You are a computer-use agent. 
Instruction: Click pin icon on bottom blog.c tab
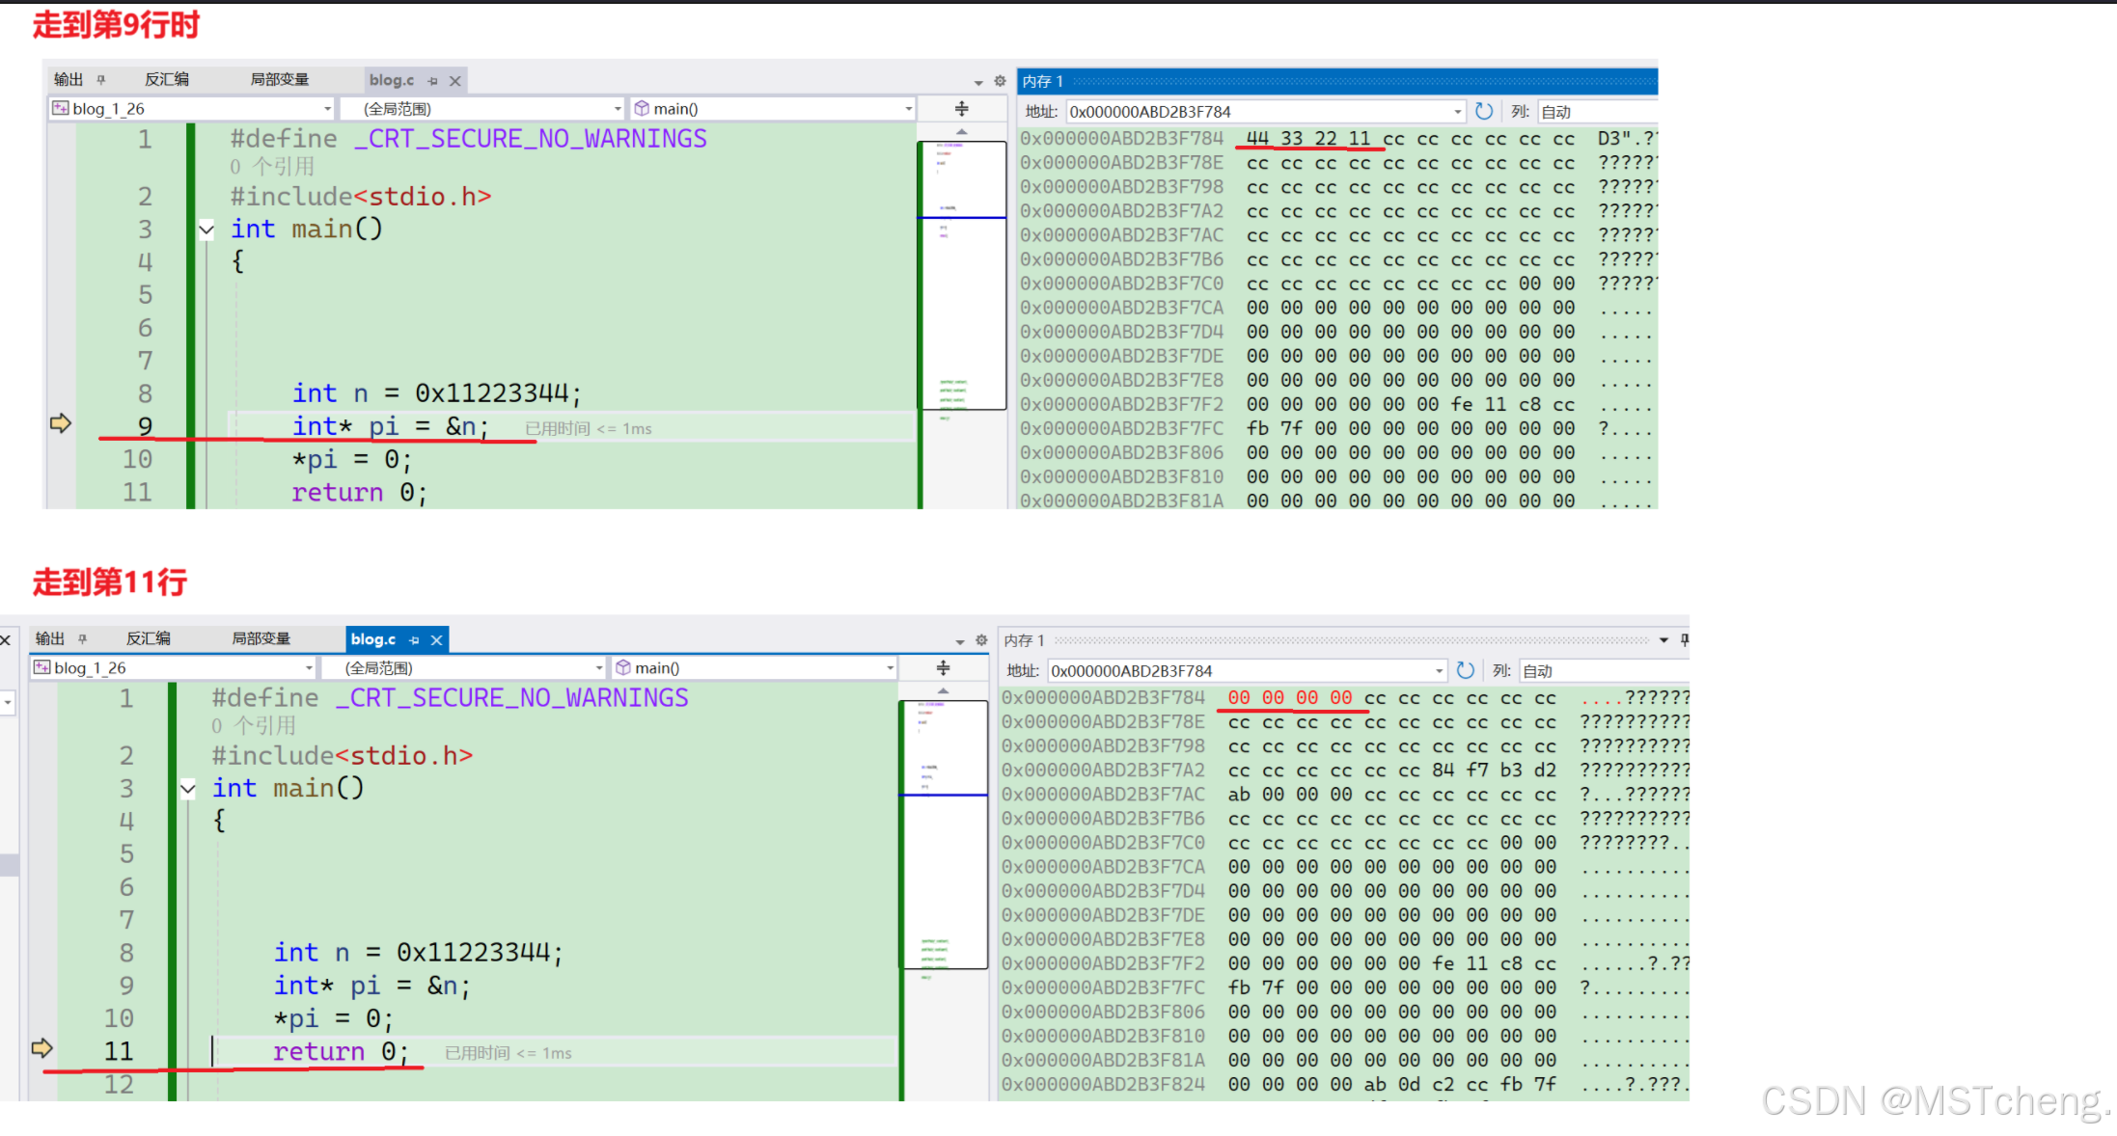coord(415,640)
